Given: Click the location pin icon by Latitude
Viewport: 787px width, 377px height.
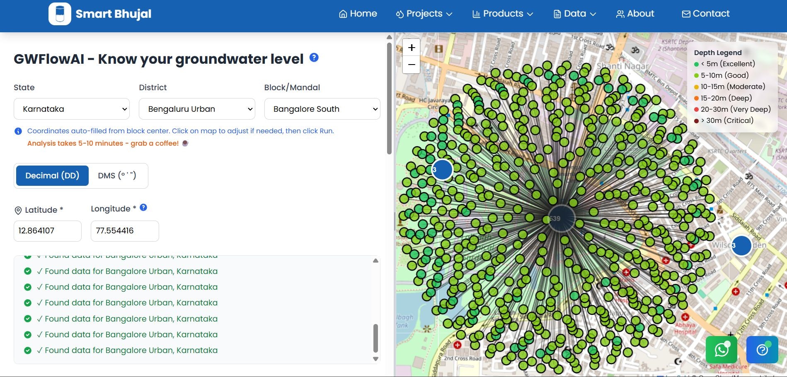Looking at the screenshot, I should tap(18, 210).
